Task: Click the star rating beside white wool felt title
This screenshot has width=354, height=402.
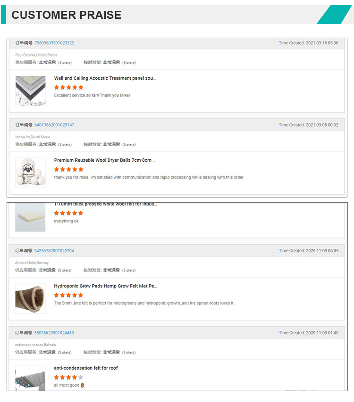Action: click(68, 213)
